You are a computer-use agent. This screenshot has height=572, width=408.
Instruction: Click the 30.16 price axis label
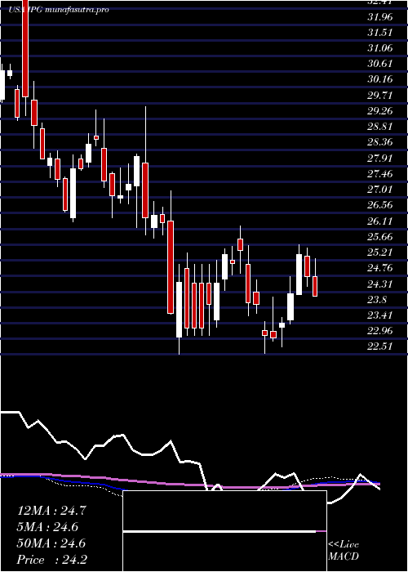pos(380,79)
